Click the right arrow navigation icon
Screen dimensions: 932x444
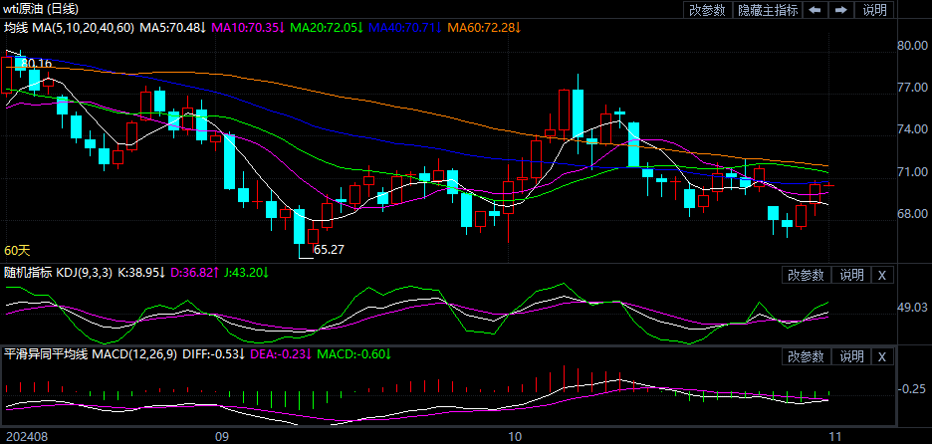(841, 10)
